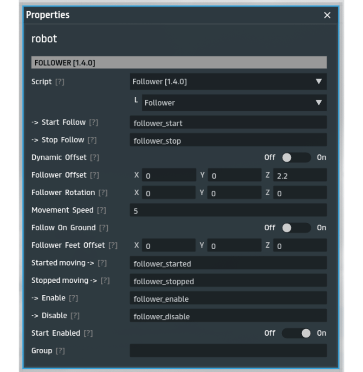Focus the empty Group text field

[x=228, y=351]
